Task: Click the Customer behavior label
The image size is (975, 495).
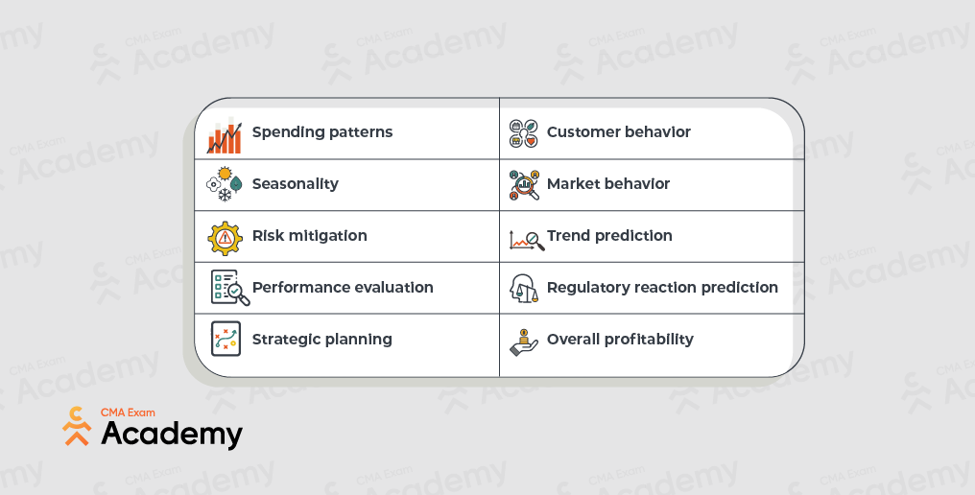Action: pos(619,131)
